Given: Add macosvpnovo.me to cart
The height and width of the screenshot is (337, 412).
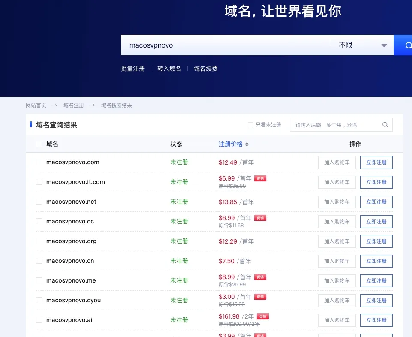Looking at the screenshot, I should click(337, 281).
